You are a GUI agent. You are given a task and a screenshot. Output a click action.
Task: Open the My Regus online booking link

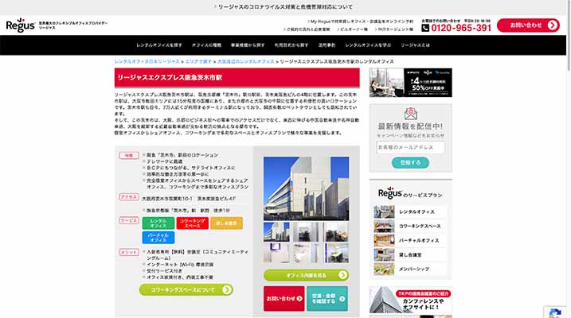(360, 21)
